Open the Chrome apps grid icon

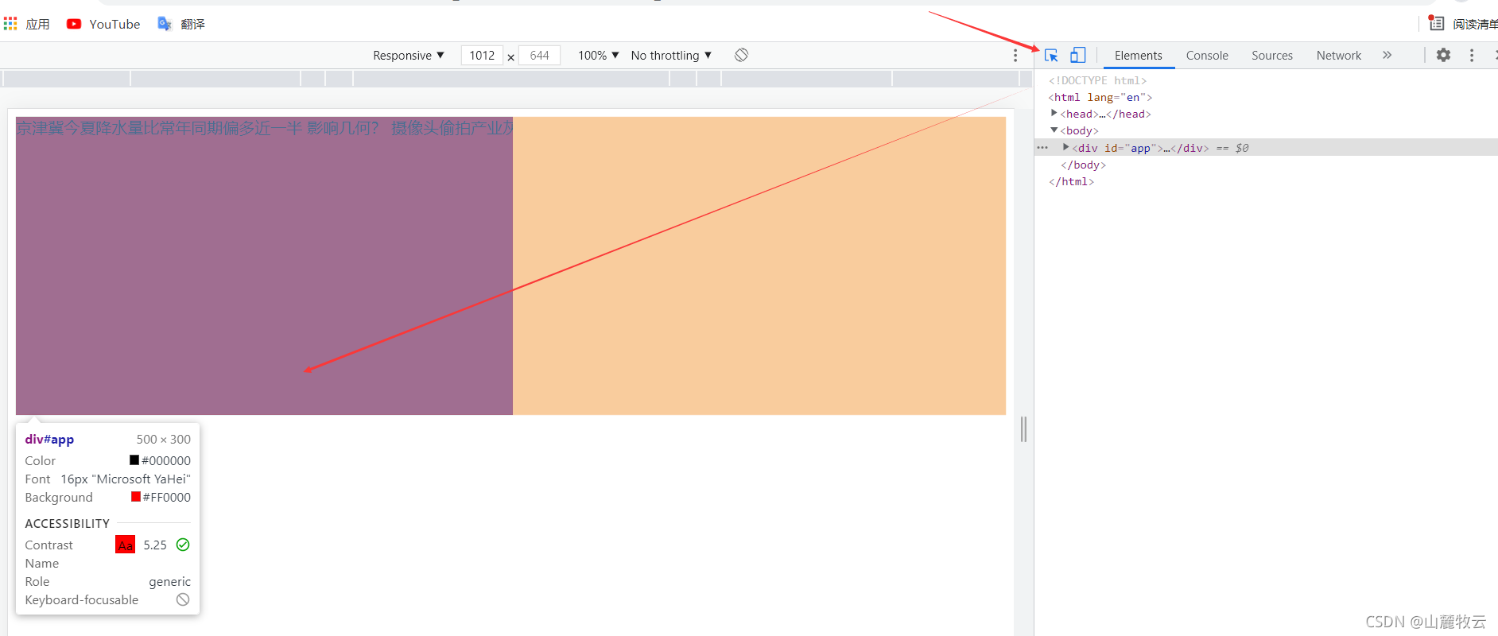coord(10,24)
